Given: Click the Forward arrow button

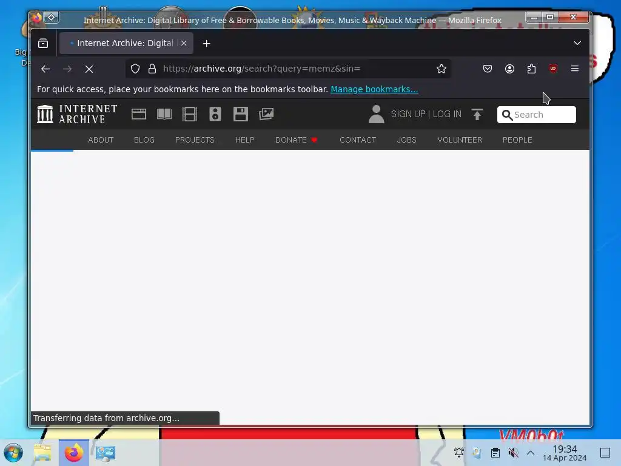Looking at the screenshot, I should (x=67, y=69).
